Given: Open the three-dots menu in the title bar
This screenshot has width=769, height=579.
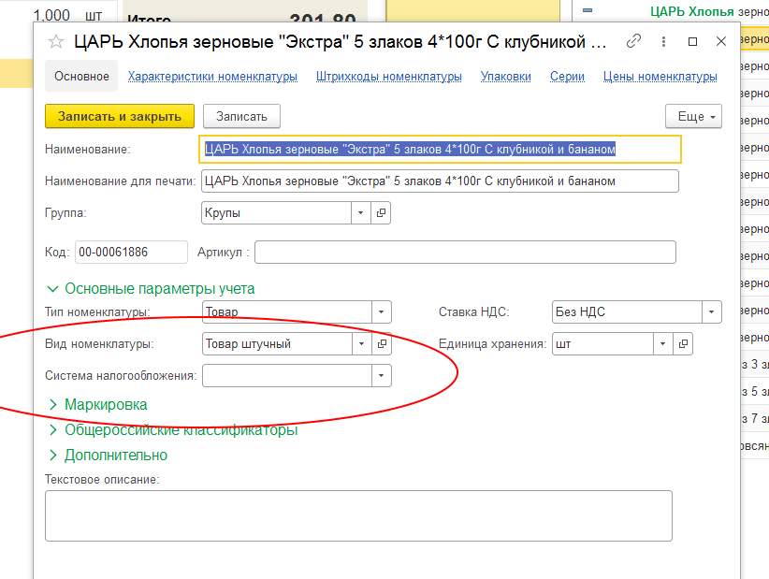Looking at the screenshot, I should 663,42.
